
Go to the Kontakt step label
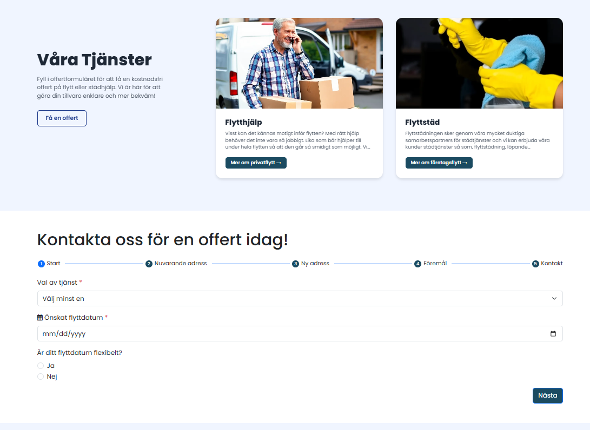[x=552, y=264]
